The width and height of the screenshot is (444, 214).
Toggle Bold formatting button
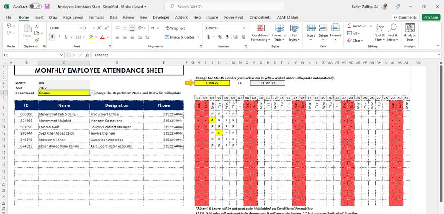pos(52,37)
